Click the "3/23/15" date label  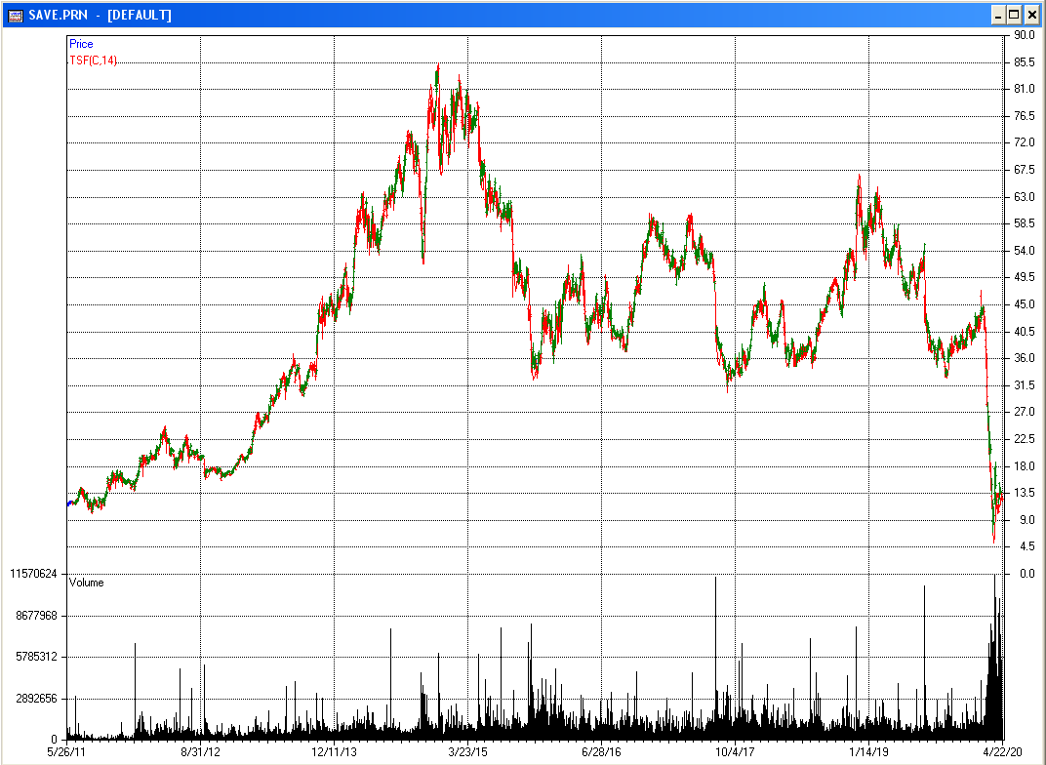click(467, 752)
